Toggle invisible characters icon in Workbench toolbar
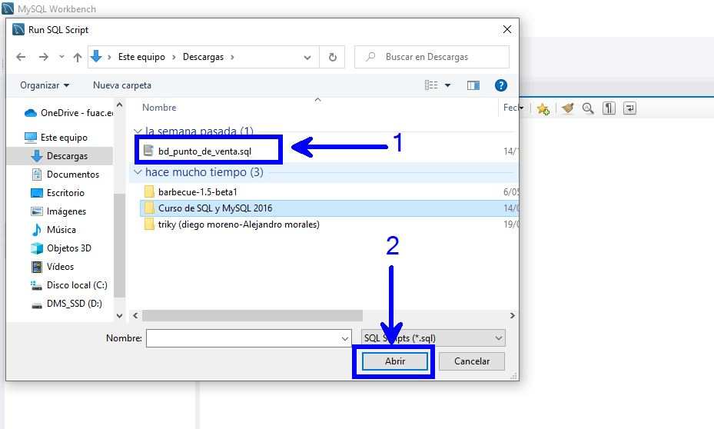 point(609,108)
